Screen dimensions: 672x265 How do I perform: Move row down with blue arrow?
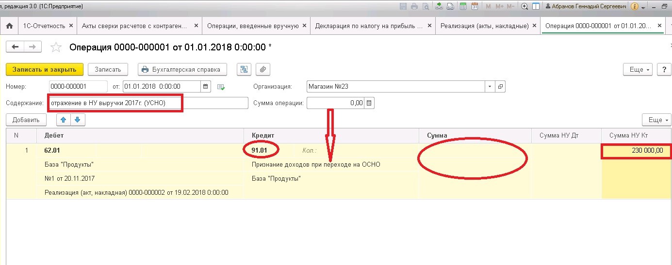pyautogui.click(x=77, y=120)
